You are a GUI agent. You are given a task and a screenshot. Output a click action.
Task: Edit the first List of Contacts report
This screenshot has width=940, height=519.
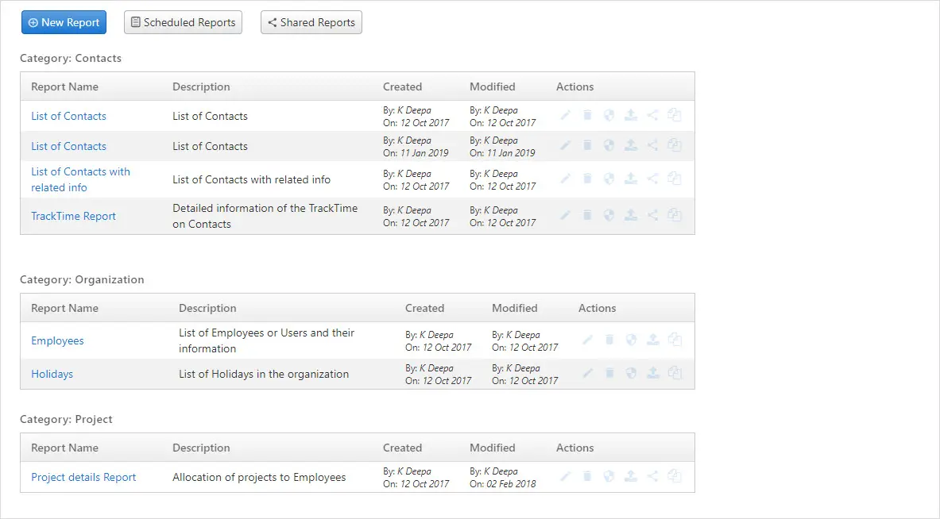tap(565, 114)
